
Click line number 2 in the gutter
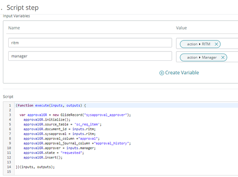pos(10,110)
